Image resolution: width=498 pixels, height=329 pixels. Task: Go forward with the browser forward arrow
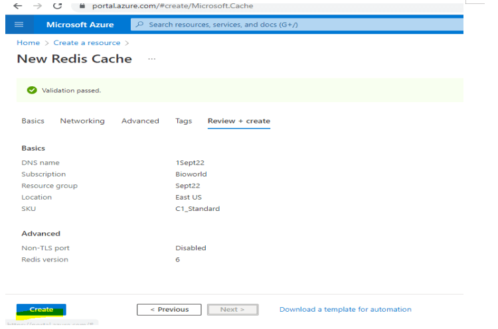pos(37,6)
